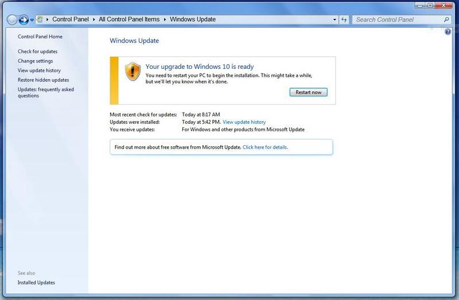Select All Control Panel Items breadcrumb
Viewport: 459px width, 300px height.
coord(129,20)
